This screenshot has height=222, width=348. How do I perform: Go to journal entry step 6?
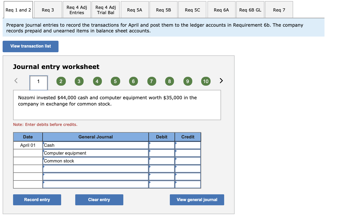pos(133,81)
